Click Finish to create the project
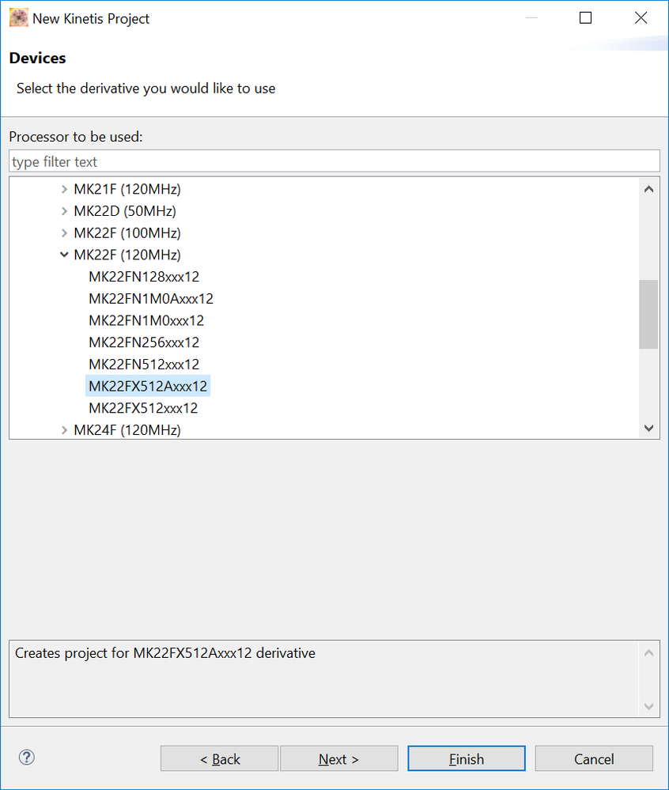This screenshot has height=790, width=669. click(x=467, y=758)
